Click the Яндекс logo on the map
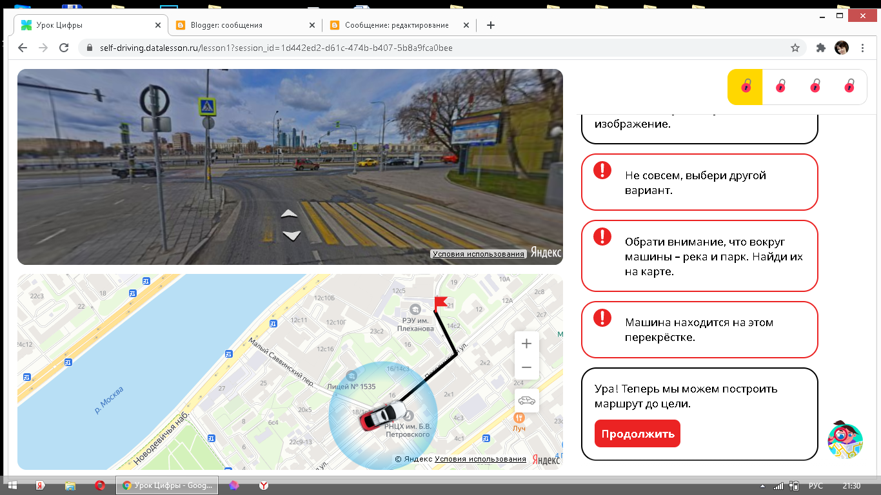 [x=547, y=460]
